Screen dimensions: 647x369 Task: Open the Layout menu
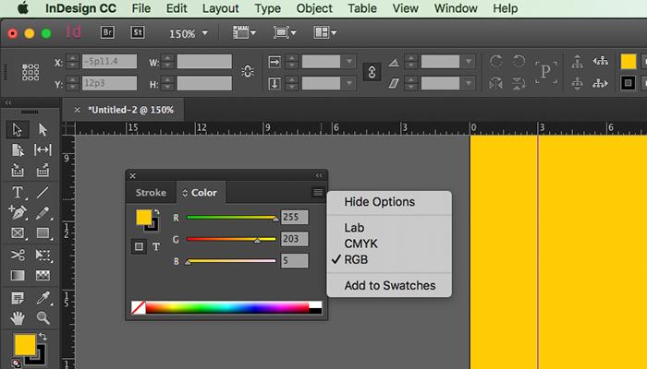pos(220,8)
